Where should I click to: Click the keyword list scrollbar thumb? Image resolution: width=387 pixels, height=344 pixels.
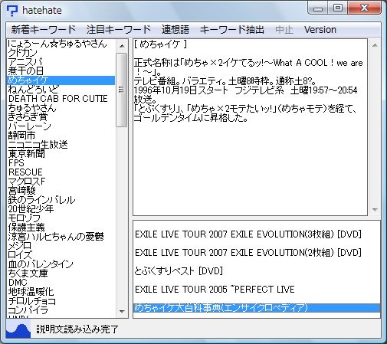(x=122, y=90)
